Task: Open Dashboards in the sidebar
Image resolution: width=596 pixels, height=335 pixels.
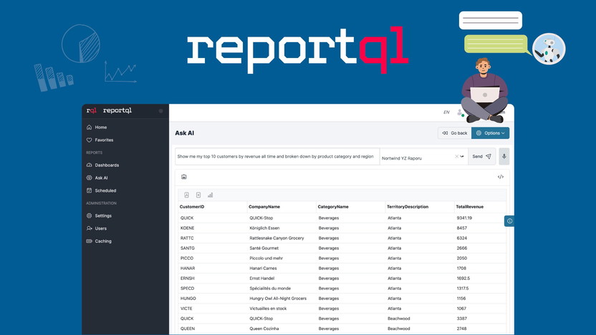Action: [107, 165]
